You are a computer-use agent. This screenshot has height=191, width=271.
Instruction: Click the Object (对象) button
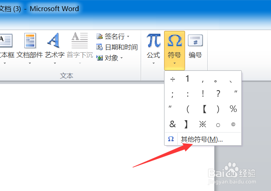[x=109, y=58]
